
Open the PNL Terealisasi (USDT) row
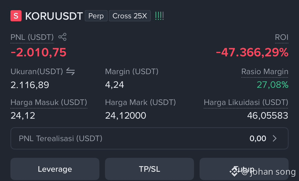point(149,138)
